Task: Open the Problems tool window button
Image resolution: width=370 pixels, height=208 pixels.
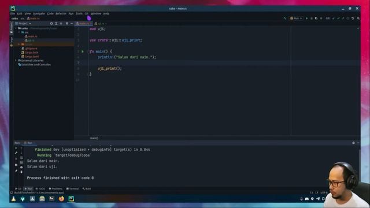Action: tap(55, 189)
